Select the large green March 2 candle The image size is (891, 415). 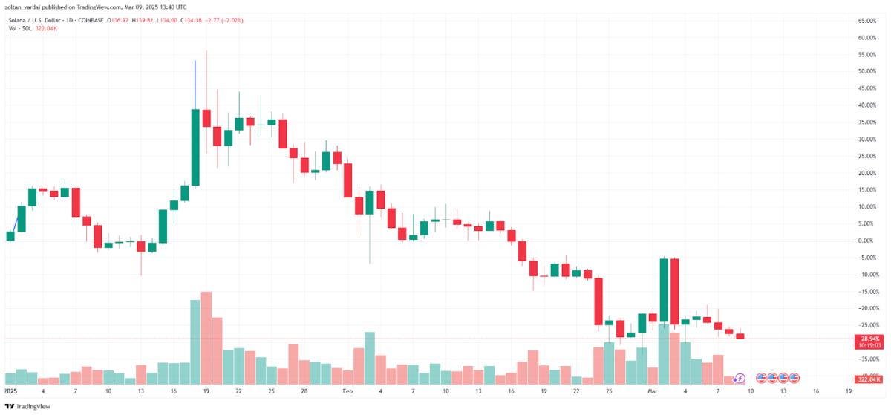[664, 290]
